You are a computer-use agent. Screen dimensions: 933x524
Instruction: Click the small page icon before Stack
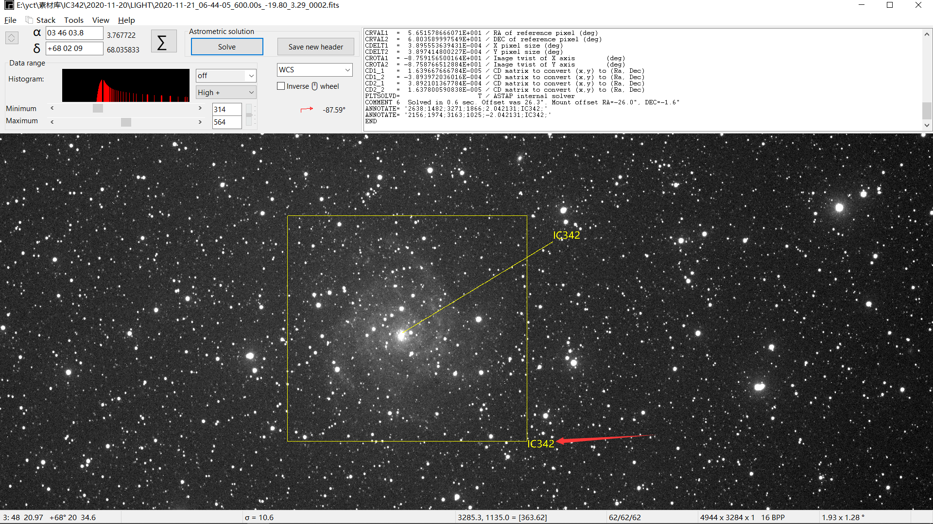(x=29, y=20)
